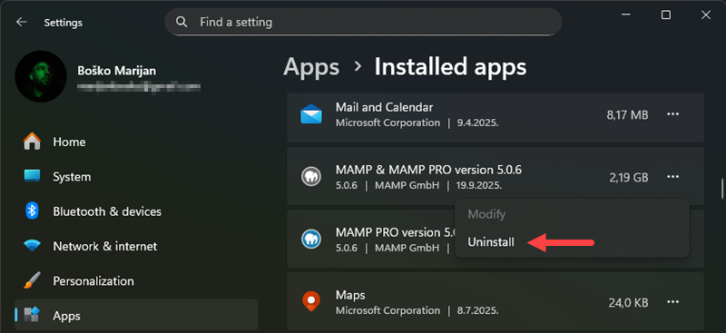Click the Installed apps breadcrumb title
The height and width of the screenshot is (333, 726).
pos(450,67)
